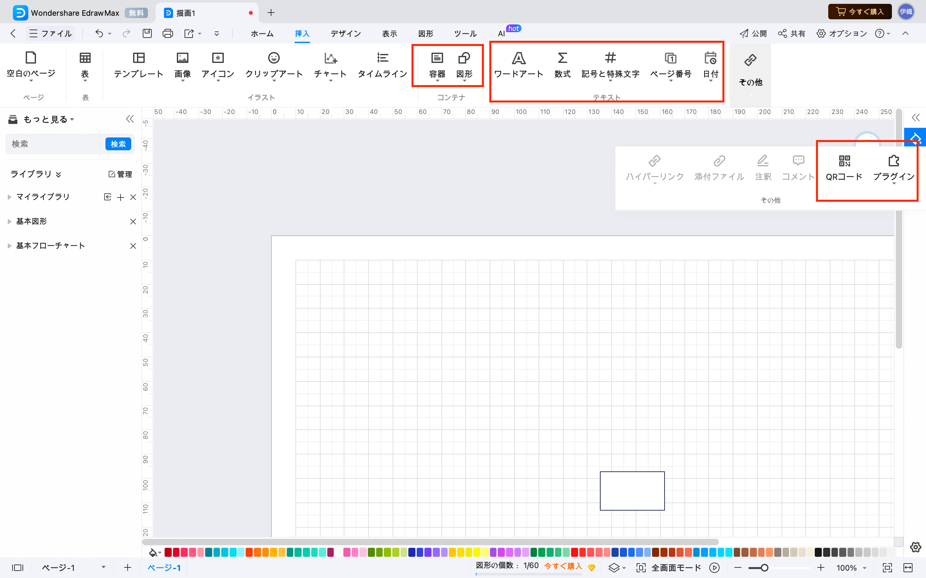Click the 管理 library management link
The image size is (926, 578).
tap(118, 174)
